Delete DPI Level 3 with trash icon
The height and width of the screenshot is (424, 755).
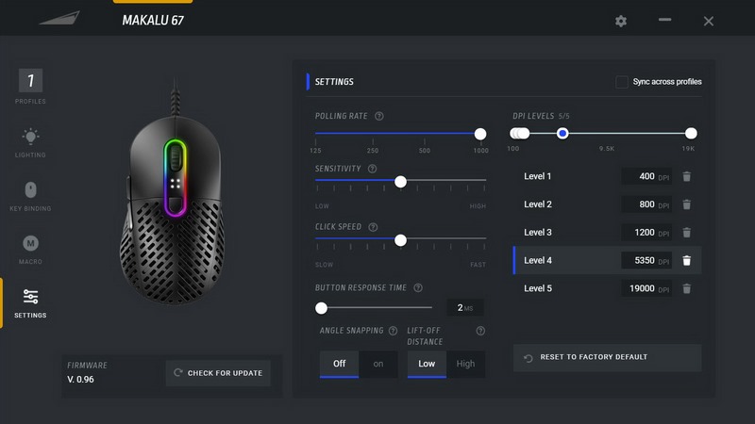point(687,232)
